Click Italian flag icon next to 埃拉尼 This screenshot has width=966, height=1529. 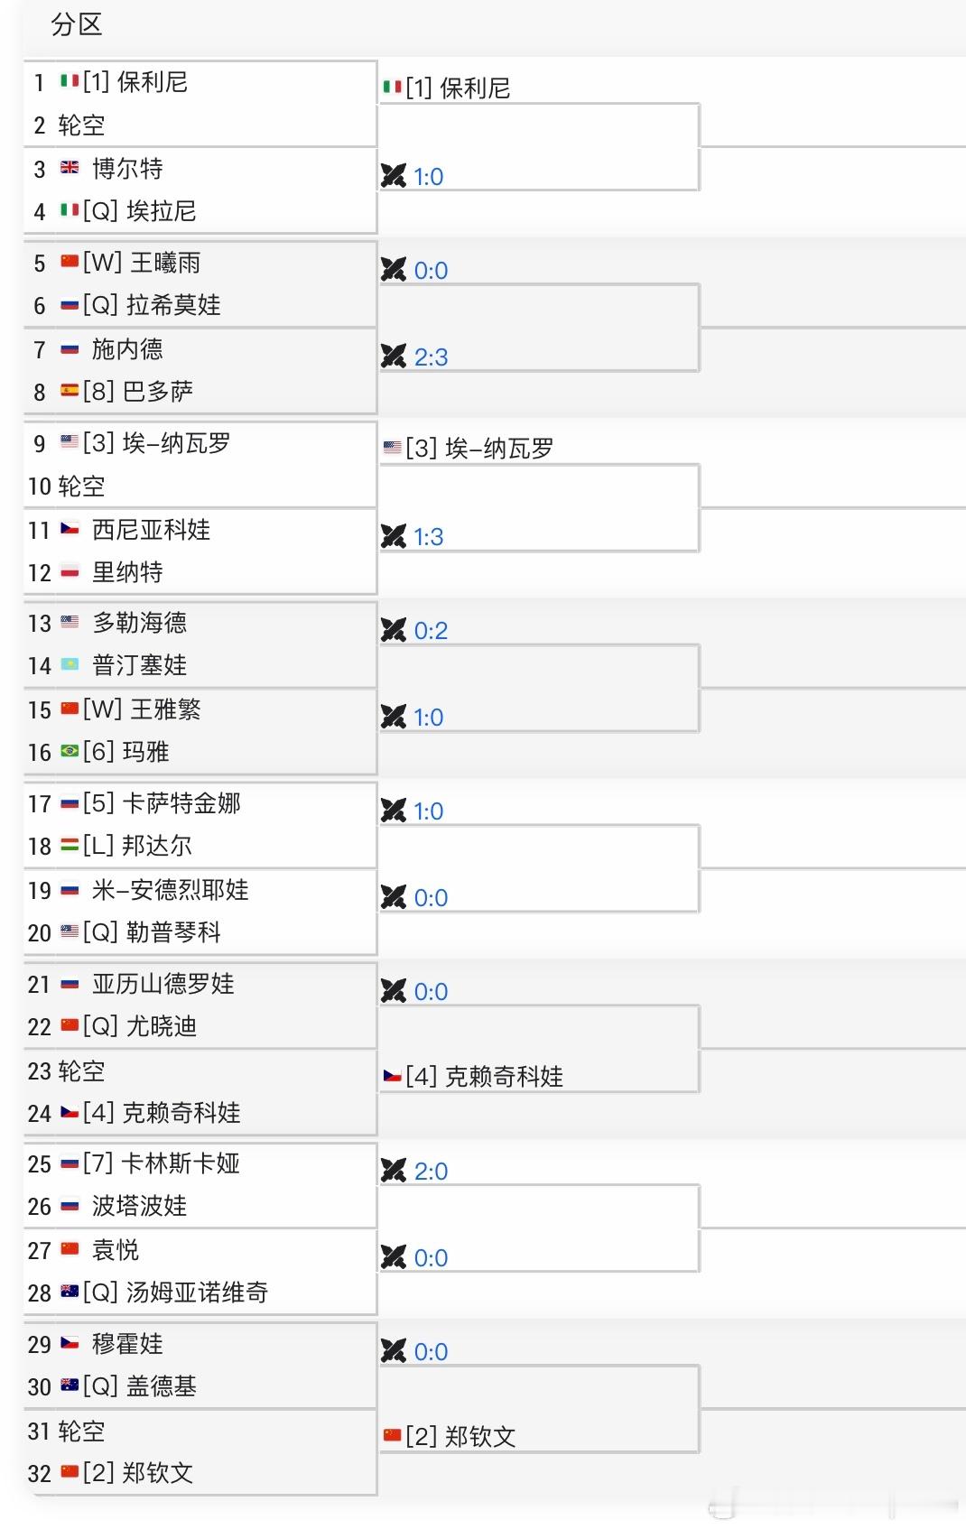[70, 210]
